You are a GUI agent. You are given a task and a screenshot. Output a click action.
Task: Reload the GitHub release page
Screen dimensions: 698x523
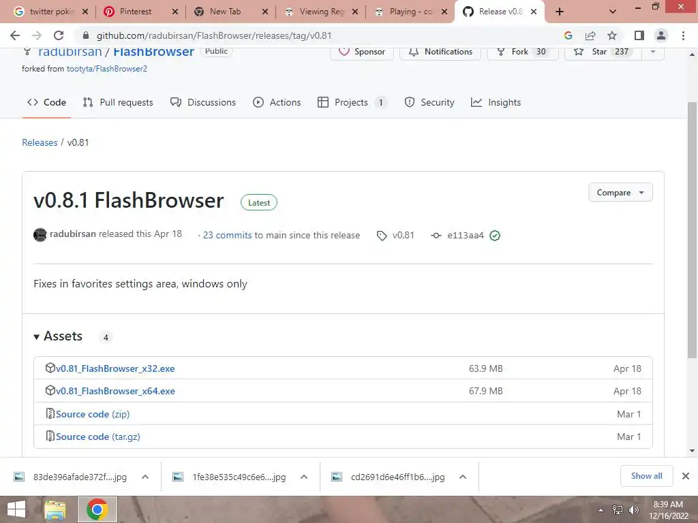point(59,35)
